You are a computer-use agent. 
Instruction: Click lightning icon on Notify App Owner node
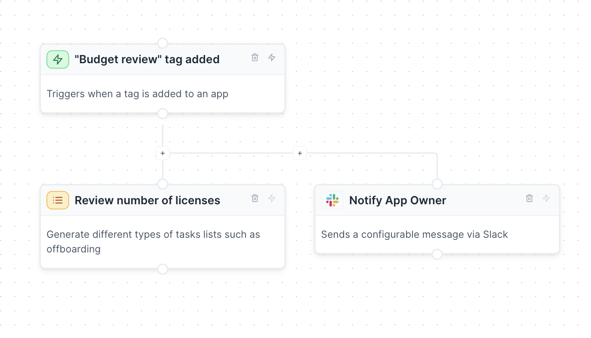(546, 198)
